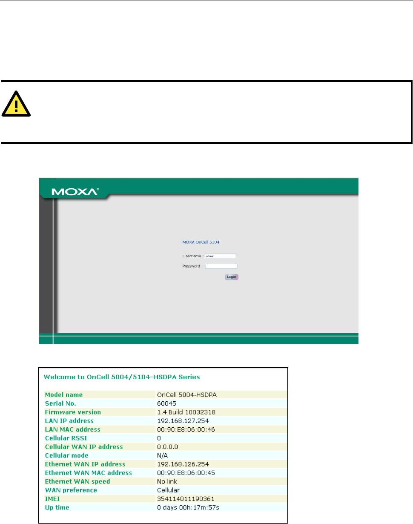The height and width of the screenshot is (524, 413).
Task: Click the Username input field
Action: click(220, 256)
